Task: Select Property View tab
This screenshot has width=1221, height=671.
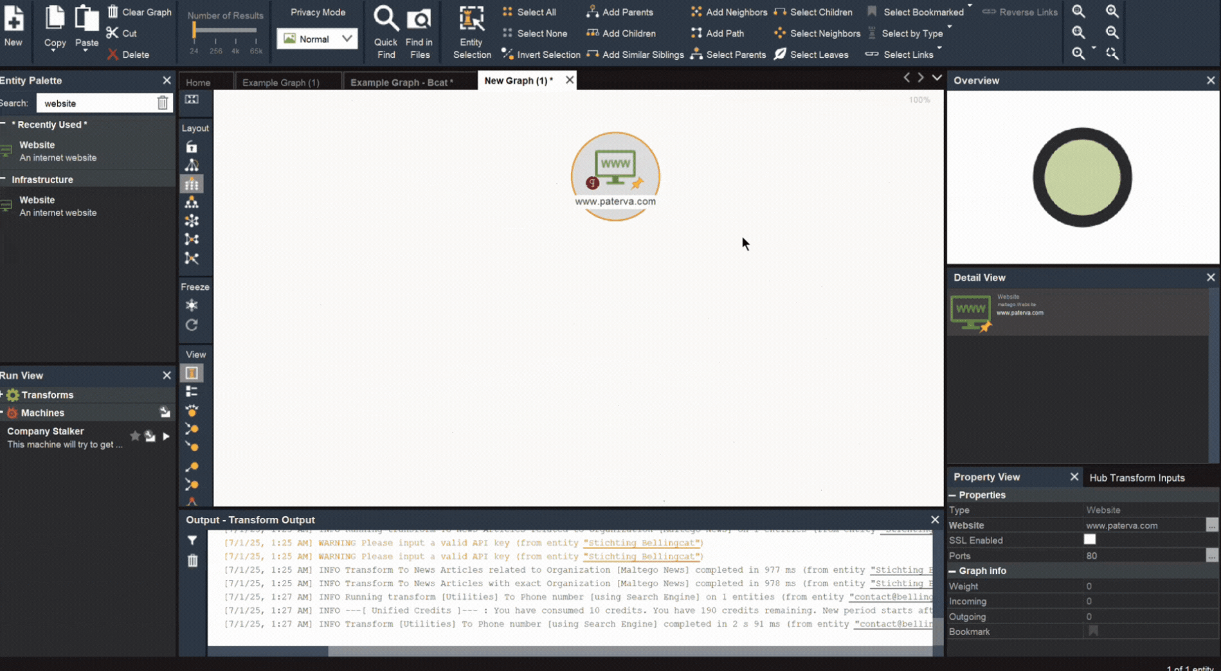Action: pos(986,477)
